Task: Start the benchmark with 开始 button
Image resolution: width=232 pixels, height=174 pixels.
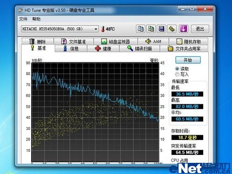Action: (x=188, y=60)
